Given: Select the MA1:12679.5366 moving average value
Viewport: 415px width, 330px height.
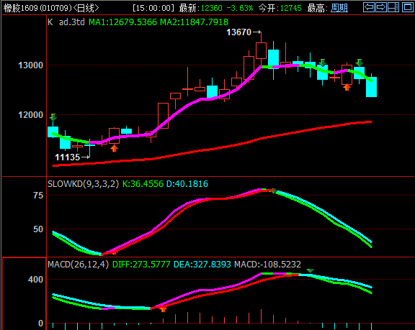Looking at the screenshot, I should pyautogui.click(x=122, y=22).
